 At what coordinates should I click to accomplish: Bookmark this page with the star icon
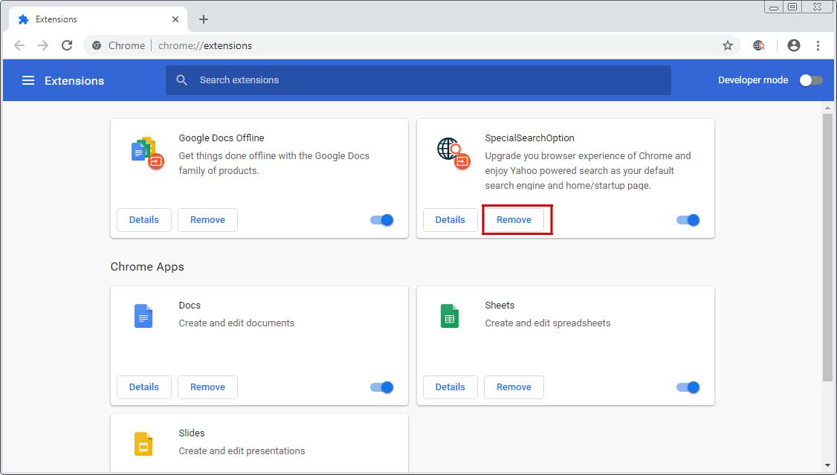[728, 45]
